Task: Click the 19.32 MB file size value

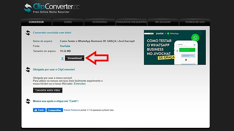Action: [x=65, y=51]
